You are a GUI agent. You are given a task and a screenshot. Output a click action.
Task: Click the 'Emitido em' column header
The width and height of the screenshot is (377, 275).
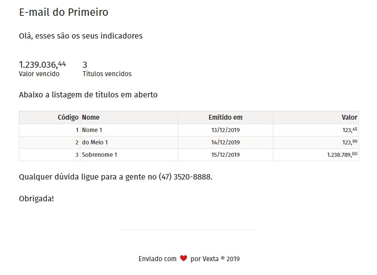coord(225,117)
